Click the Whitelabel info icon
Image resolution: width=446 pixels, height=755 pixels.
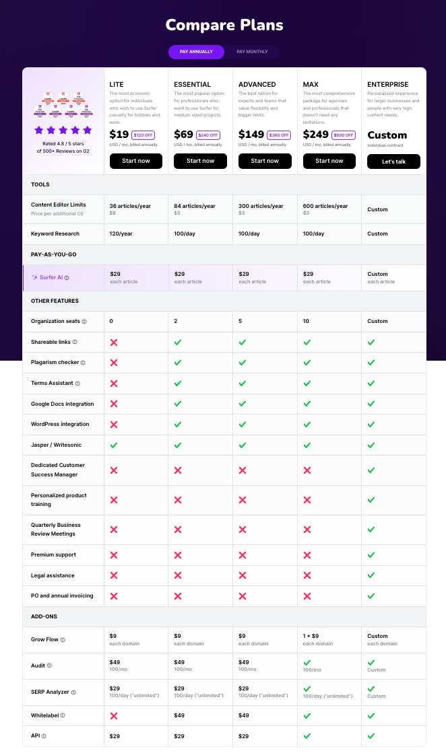pyautogui.click(x=63, y=715)
